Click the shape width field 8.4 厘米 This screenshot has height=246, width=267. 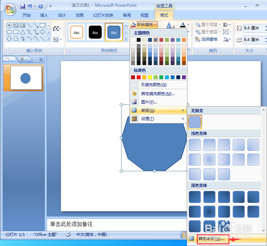(x=254, y=40)
